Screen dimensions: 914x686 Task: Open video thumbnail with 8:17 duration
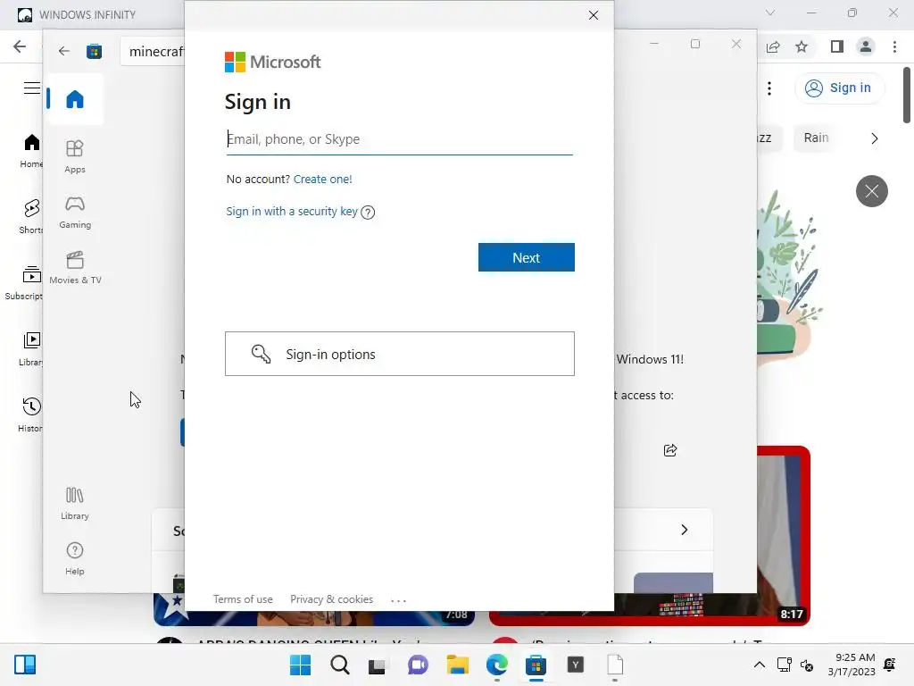(x=784, y=536)
